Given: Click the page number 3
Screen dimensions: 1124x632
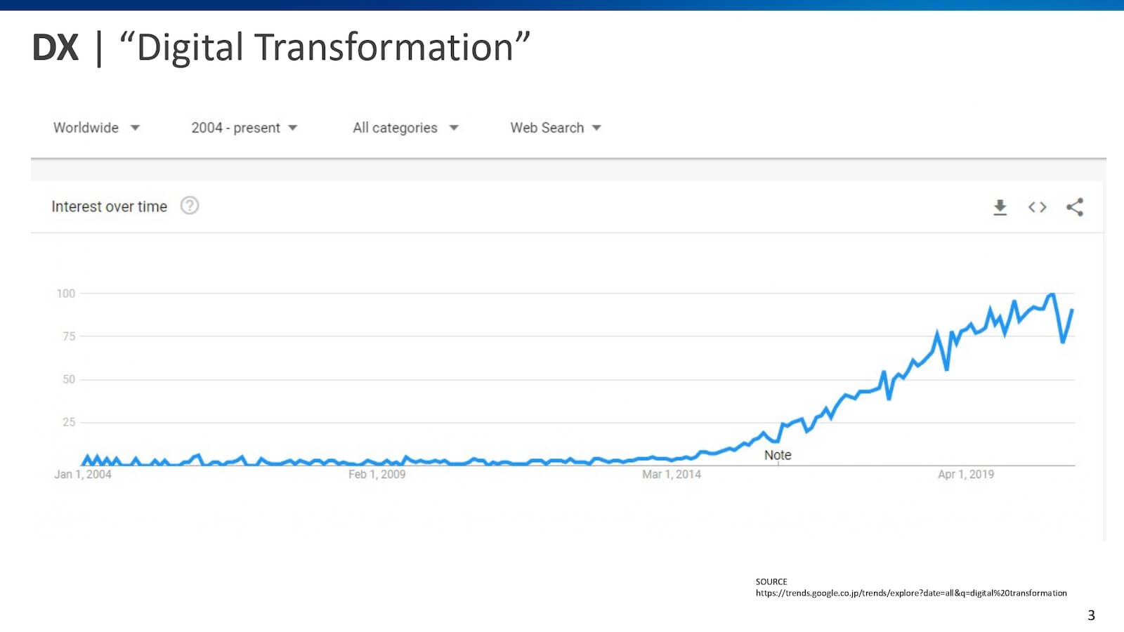Looking at the screenshot, I should tap(1090, 617).
